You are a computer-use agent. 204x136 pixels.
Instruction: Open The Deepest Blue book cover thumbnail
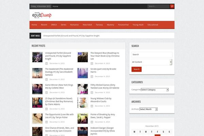[x=83, y=57]
